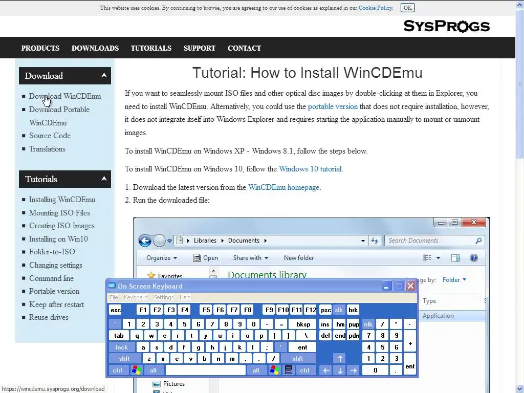Open the Organize dropdown in Explorer

coord(162,258)
